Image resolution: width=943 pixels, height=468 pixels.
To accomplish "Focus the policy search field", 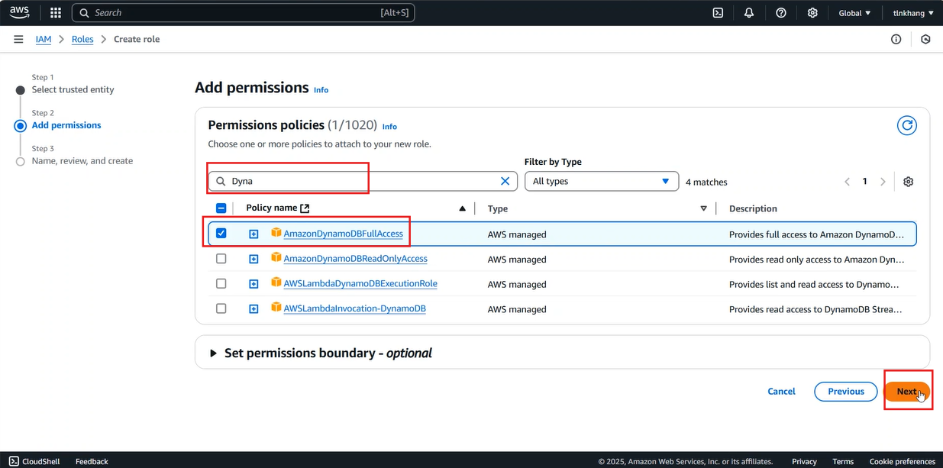I will point(363,181).
